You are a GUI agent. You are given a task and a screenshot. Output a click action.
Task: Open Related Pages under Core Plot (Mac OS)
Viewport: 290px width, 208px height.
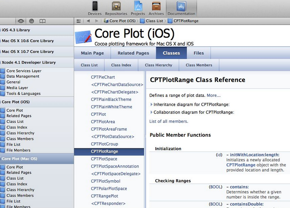[19, 173]
